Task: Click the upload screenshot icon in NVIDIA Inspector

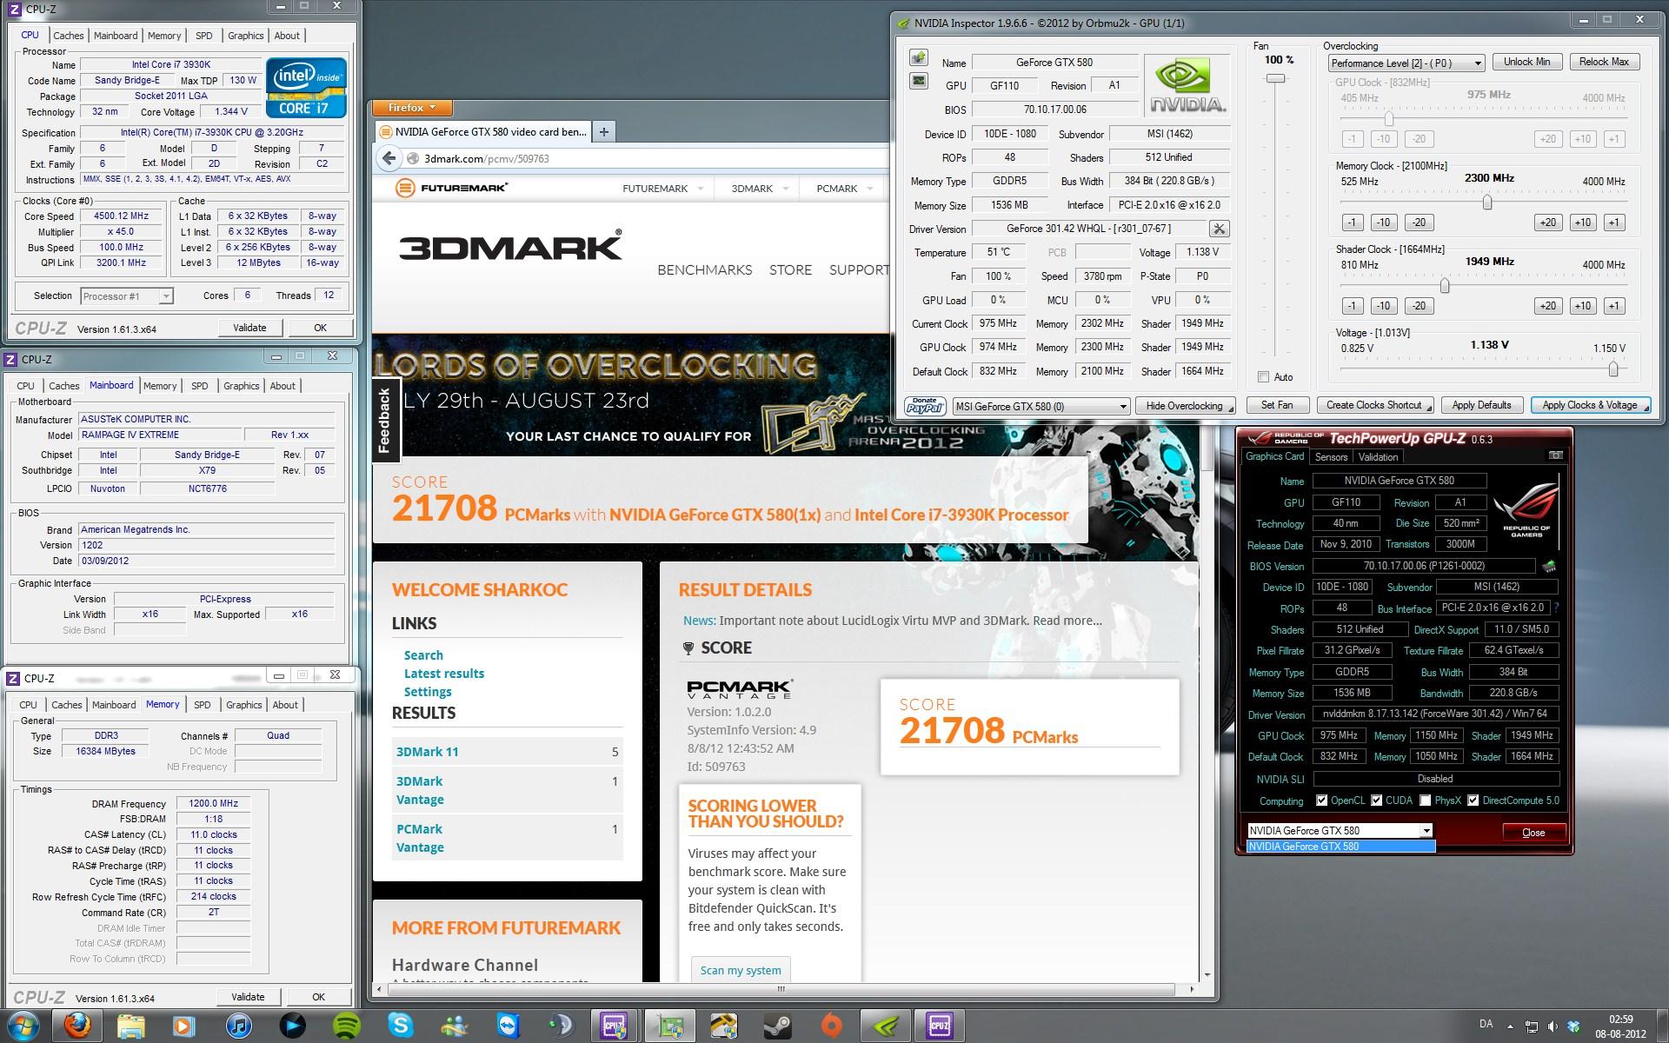Action: pyautogui.click(x=919, y=58)
